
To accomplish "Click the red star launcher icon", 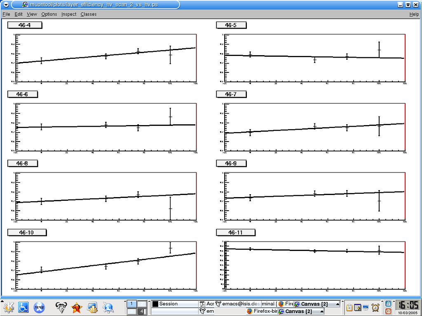I will tap(77, 307).
